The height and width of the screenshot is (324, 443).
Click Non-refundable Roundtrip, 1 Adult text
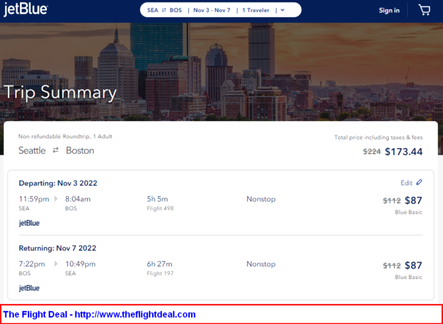[65, 136]
